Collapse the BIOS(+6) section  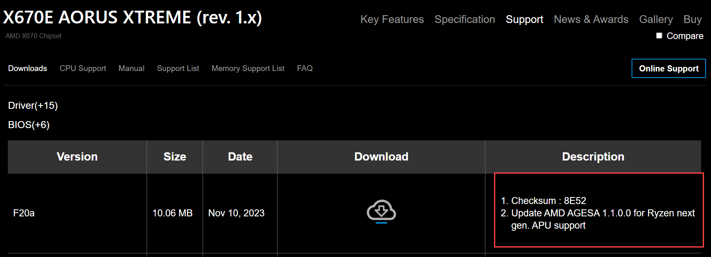[29, 125]
